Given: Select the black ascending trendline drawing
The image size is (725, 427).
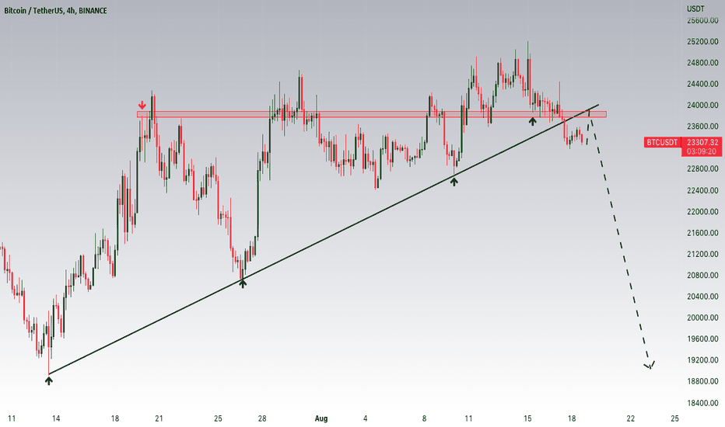Looking at the screenshot, I should tap(324, 239).
